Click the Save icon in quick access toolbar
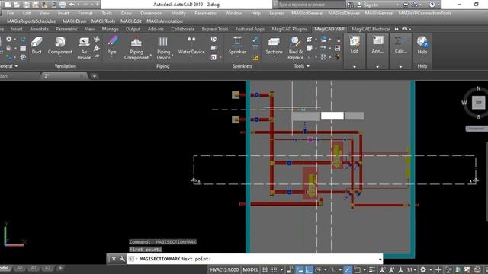The width and height of the screenshot is (488, 274). click(x=26, y=5)
